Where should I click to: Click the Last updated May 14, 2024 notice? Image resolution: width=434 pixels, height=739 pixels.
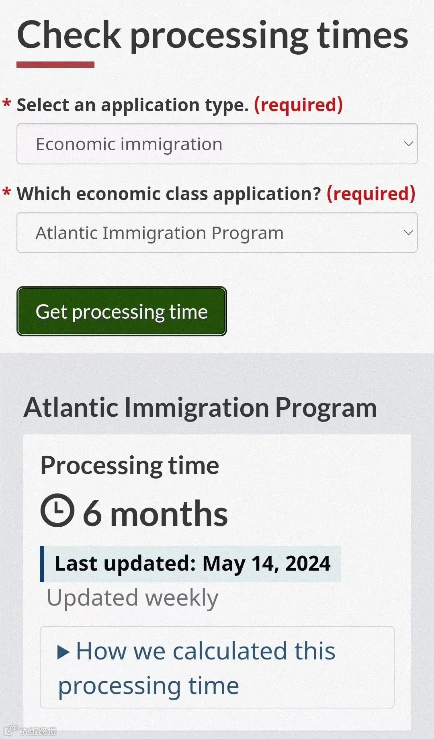[x=192, y=563]
